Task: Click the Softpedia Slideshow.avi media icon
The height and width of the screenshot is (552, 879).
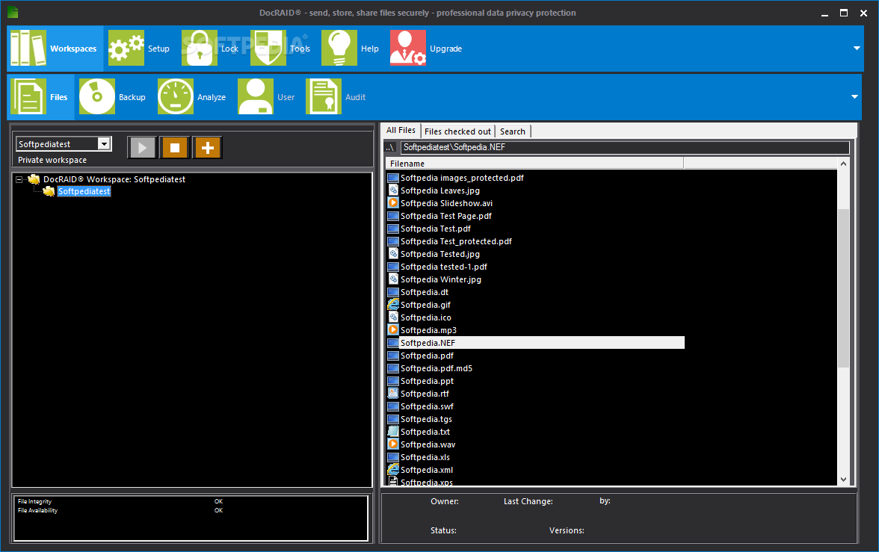Action: pos(393,203)
